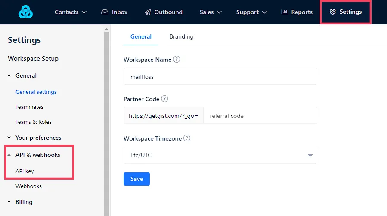Click the Inbox tray icon

point(105,12)
